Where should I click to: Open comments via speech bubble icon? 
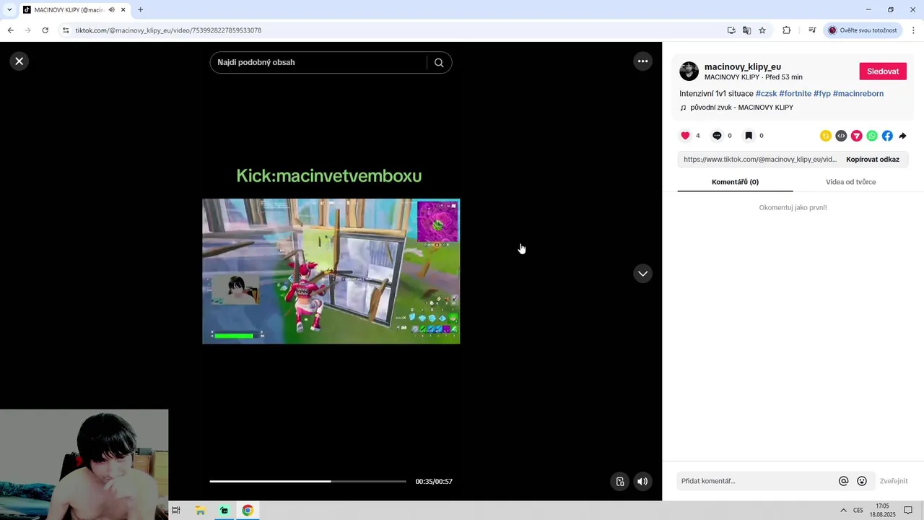(717, 136)
